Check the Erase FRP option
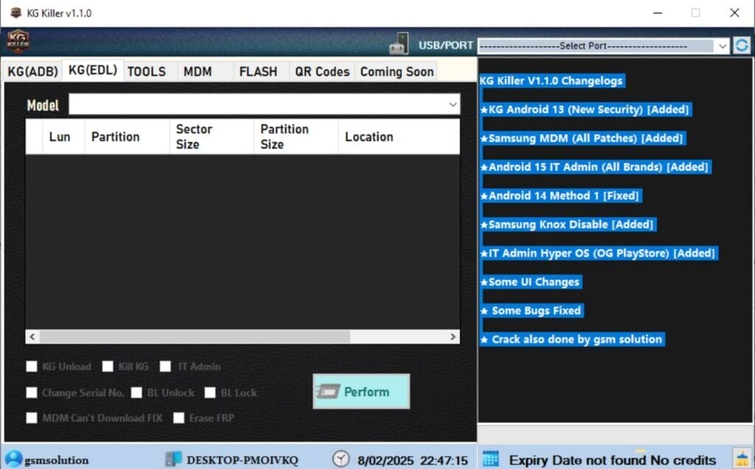The image size is (755, 469). point(179,418)
